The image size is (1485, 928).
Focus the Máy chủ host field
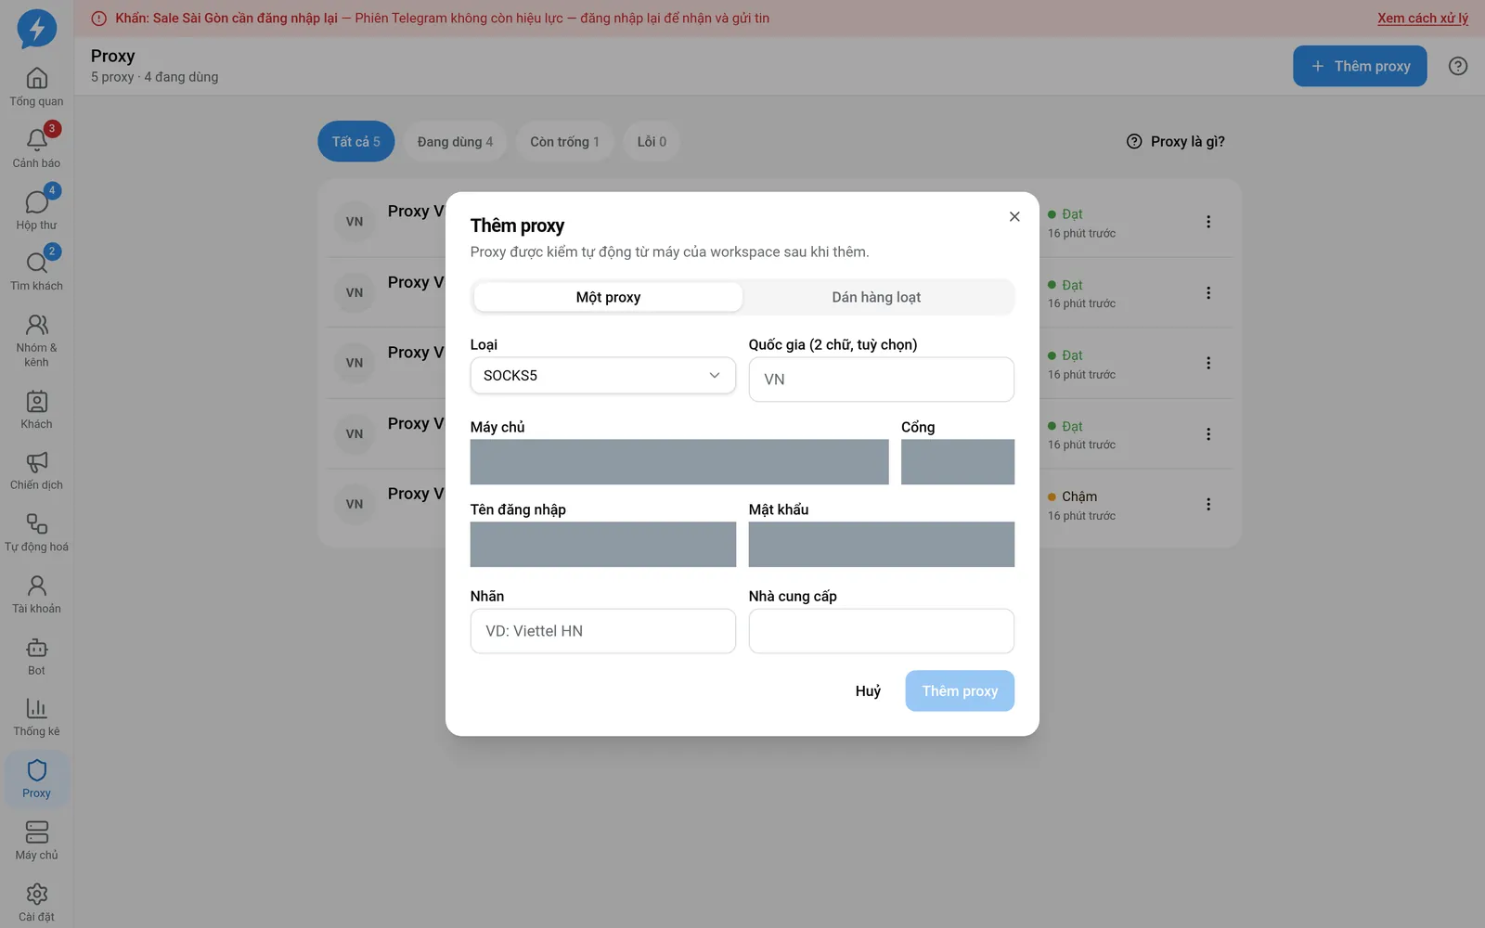click(x=679, y=462)
